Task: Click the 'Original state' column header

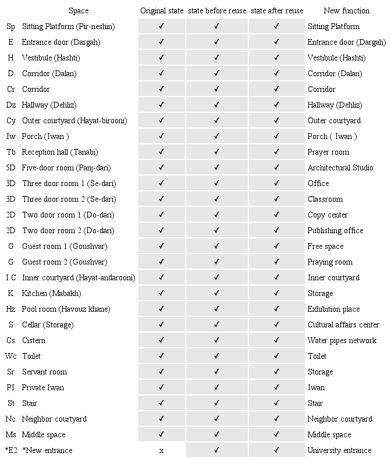Action: point(162,10)
